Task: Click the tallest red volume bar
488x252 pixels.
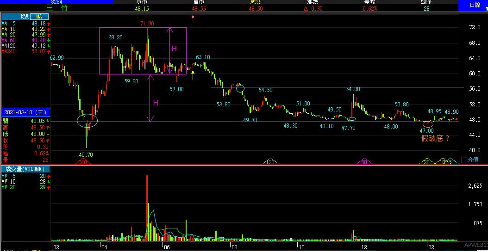Action: 147,208
